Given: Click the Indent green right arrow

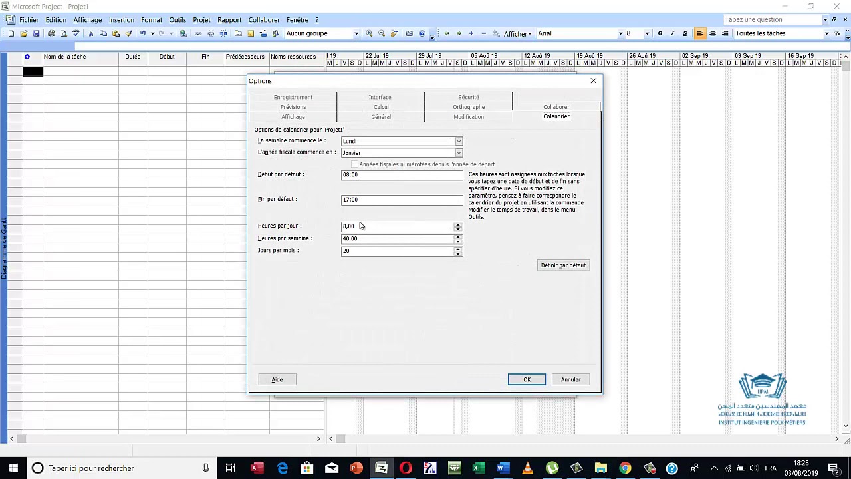Looking at the screenshot, I should [x=459, y=33].
